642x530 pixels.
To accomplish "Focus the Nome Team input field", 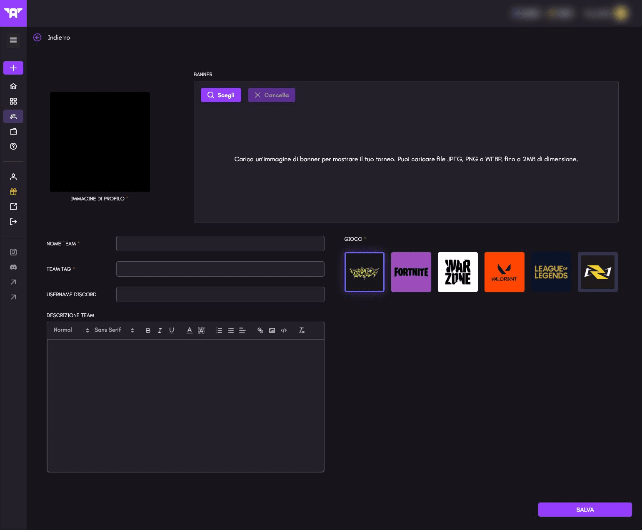I will [x=220, y=244].
